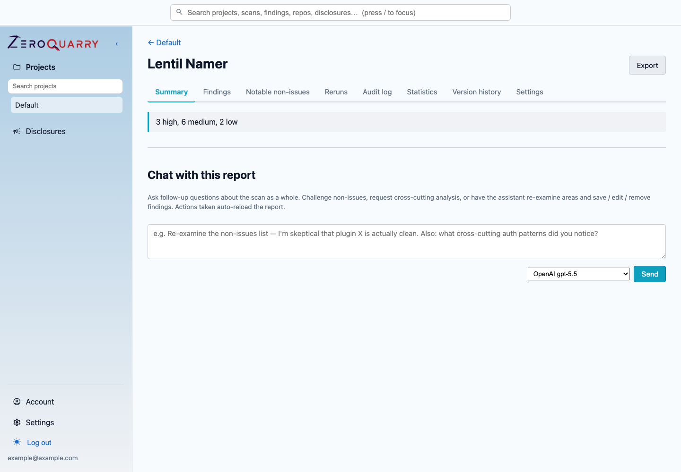Screen dimensions: 681x472
Task: Open the OpenAI gpt-5.5 model dropdown
Action: (579, 274)
